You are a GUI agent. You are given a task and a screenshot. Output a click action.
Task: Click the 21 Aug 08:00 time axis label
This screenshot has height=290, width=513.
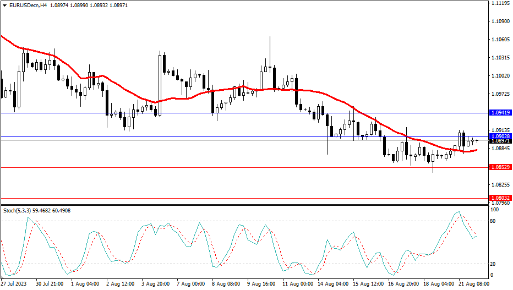(473, 284)
